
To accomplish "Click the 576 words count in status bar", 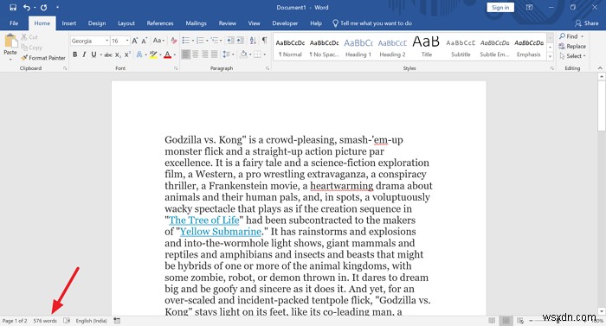I will pos(45,321).
